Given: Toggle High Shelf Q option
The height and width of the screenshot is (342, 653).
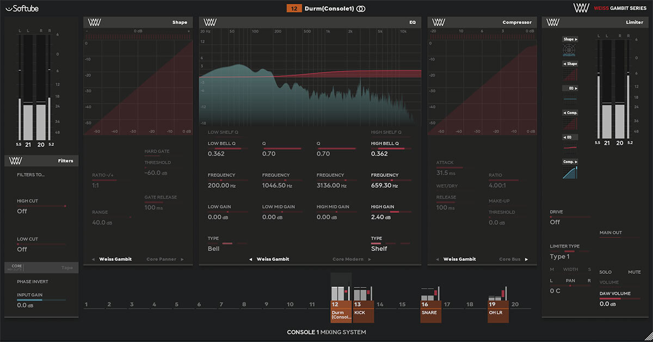Looking at the screenshot, I should (386, 132).
